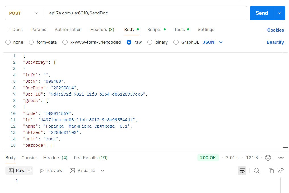
Task: Open the three-dot response options menu
Action: click(x=281, y=158)
